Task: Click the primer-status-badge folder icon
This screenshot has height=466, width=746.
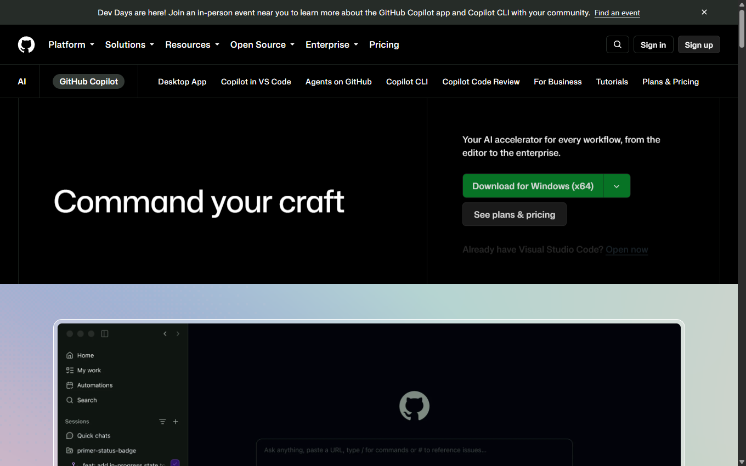Action: click(70, 451)
